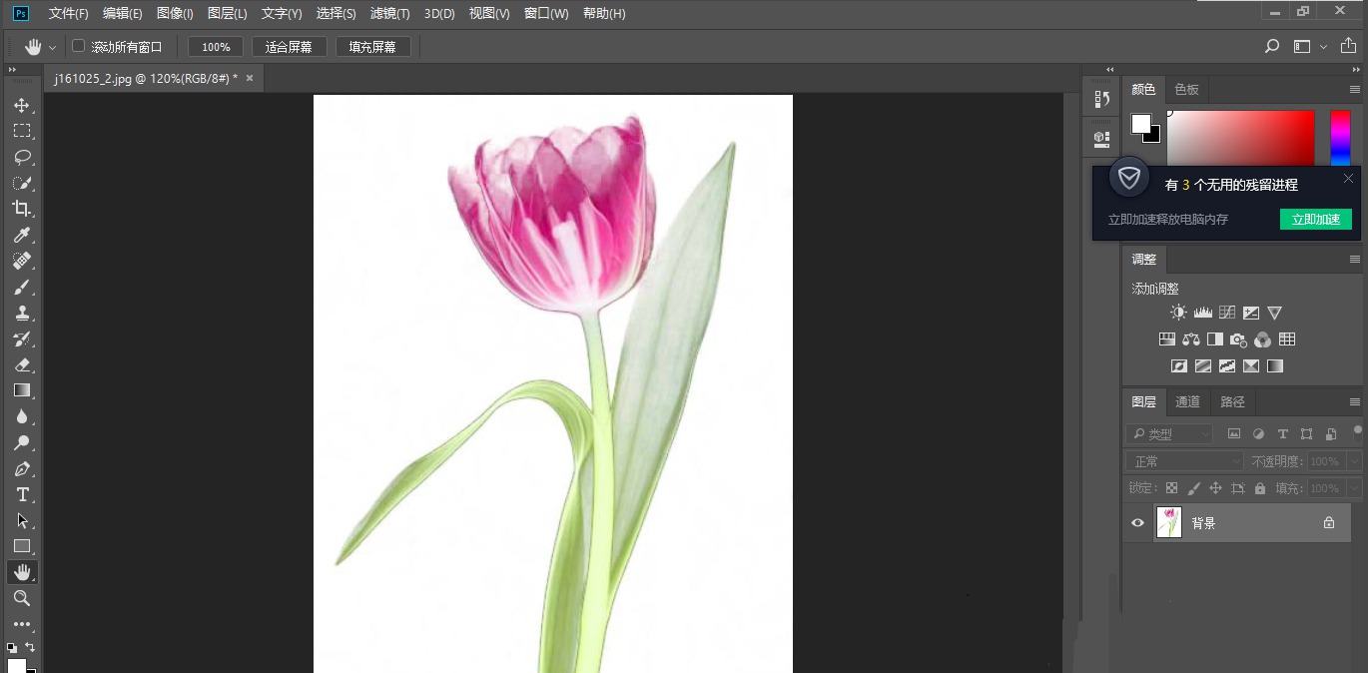Select the Healing Brush tool
The image size is (1368, 673).
pyautogui.click(x=22, y=261)
